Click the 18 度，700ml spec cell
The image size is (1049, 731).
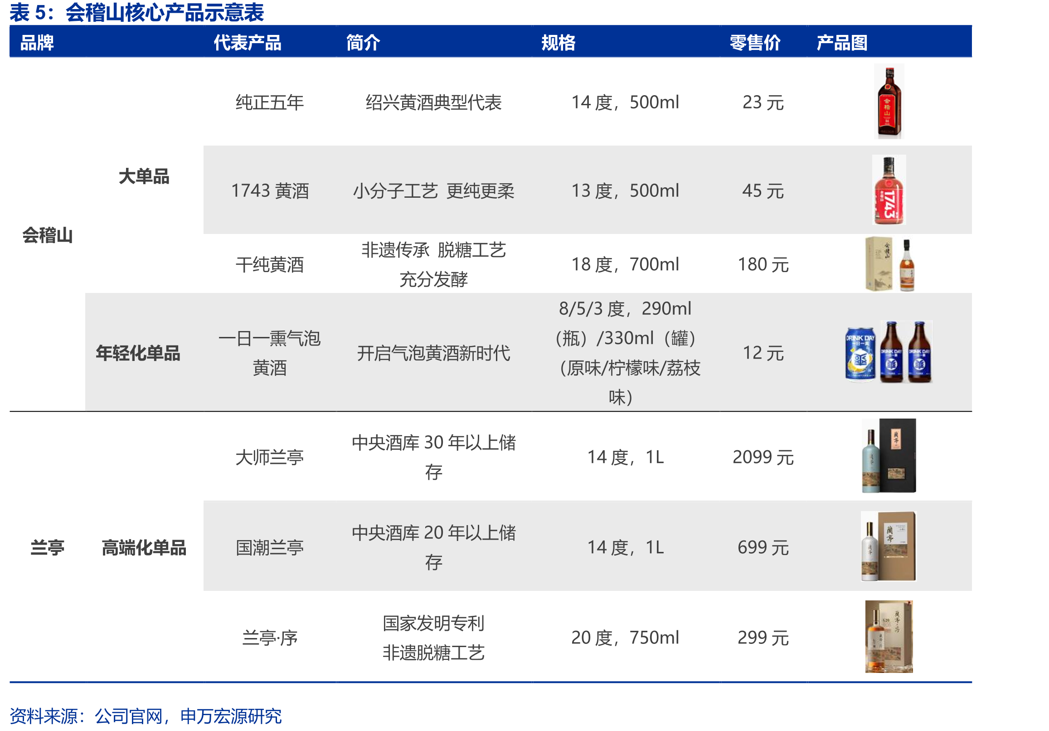[x=625, y=264]
